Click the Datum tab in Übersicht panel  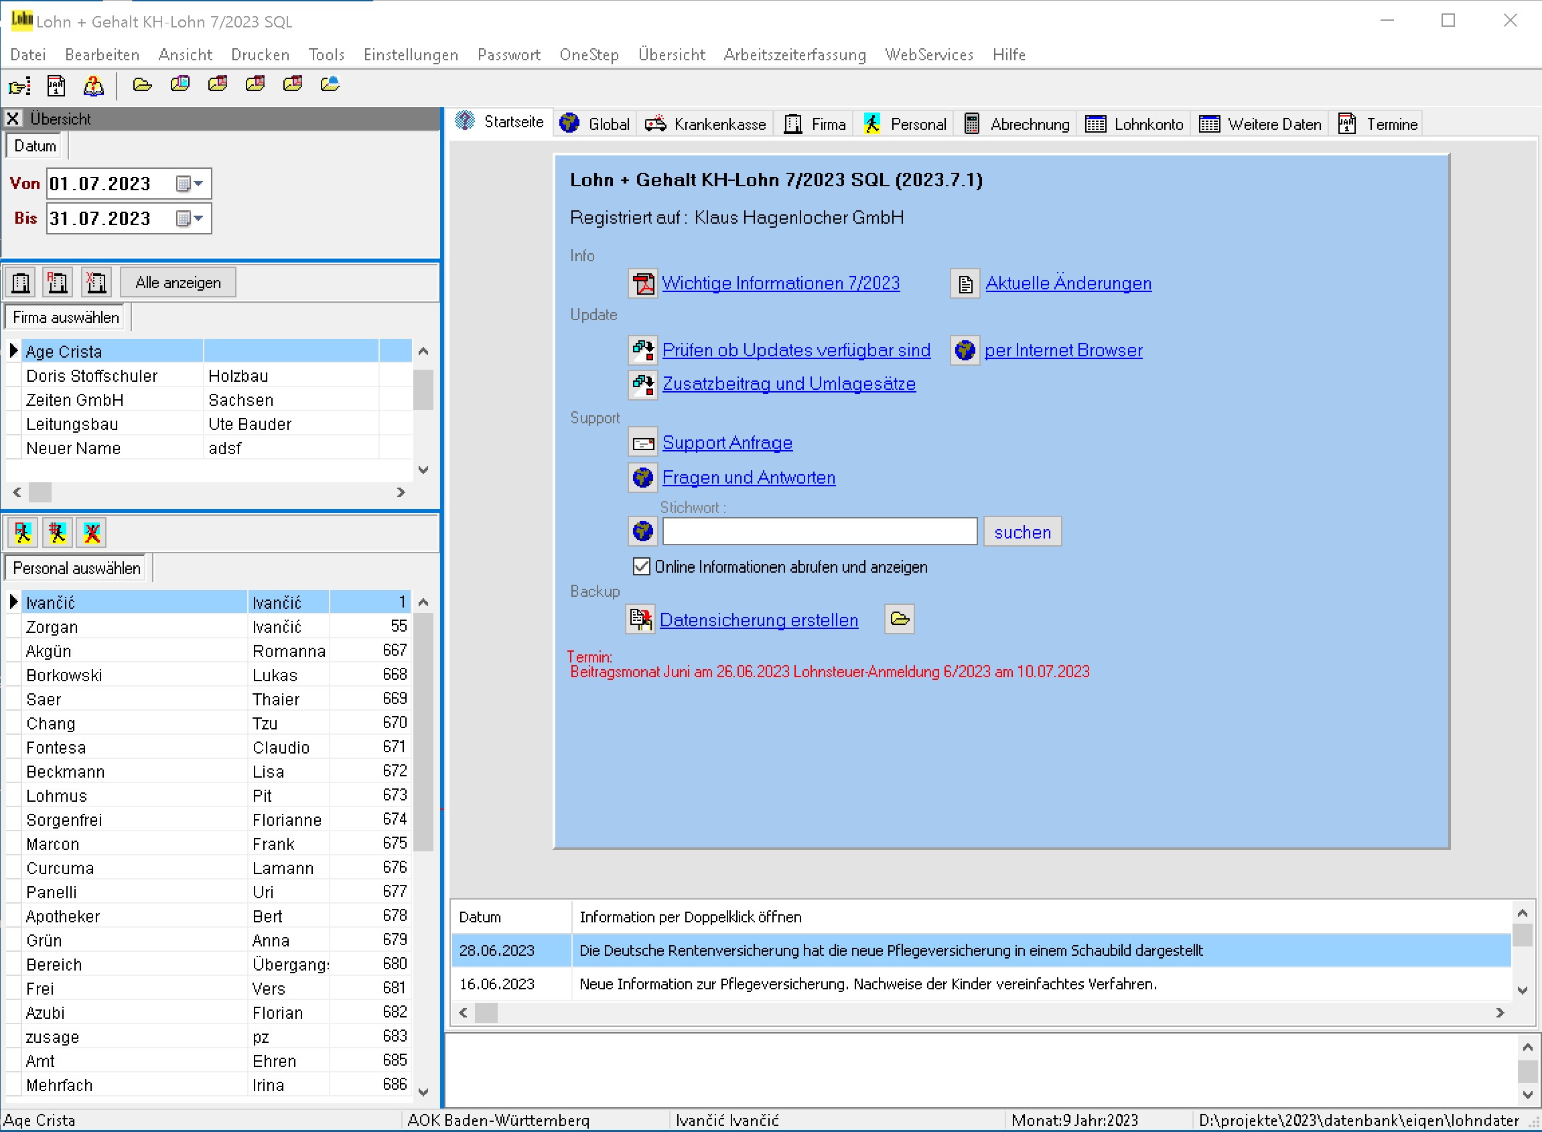35,146
